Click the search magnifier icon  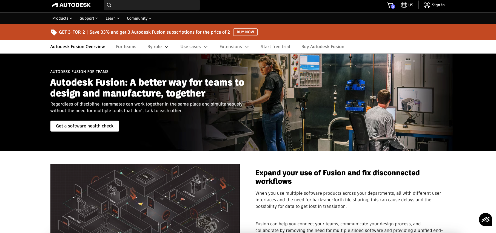click(x=109, y=5)
